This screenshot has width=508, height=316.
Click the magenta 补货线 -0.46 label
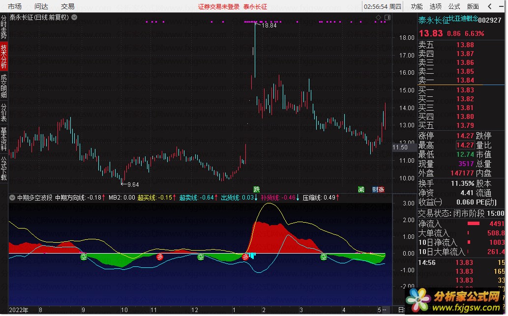[280, 198]
